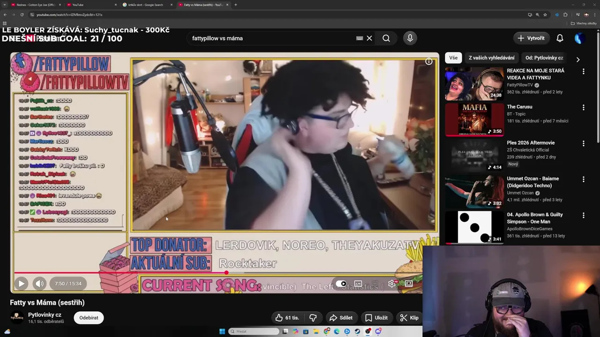Open Microsoft Edge from the taskbar
The width and height of the screenshot is (600, 337).
[x=337, y=331]
